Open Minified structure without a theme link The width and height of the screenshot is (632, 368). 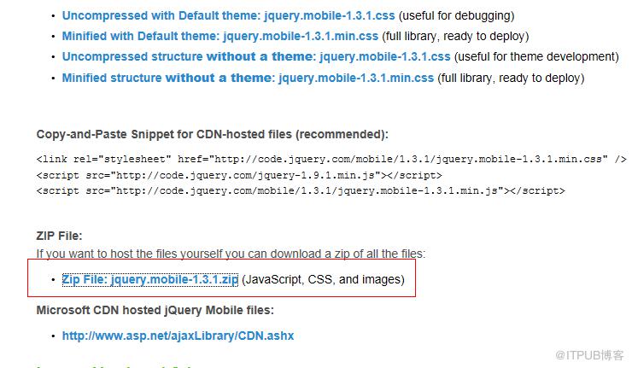[248, 78]
